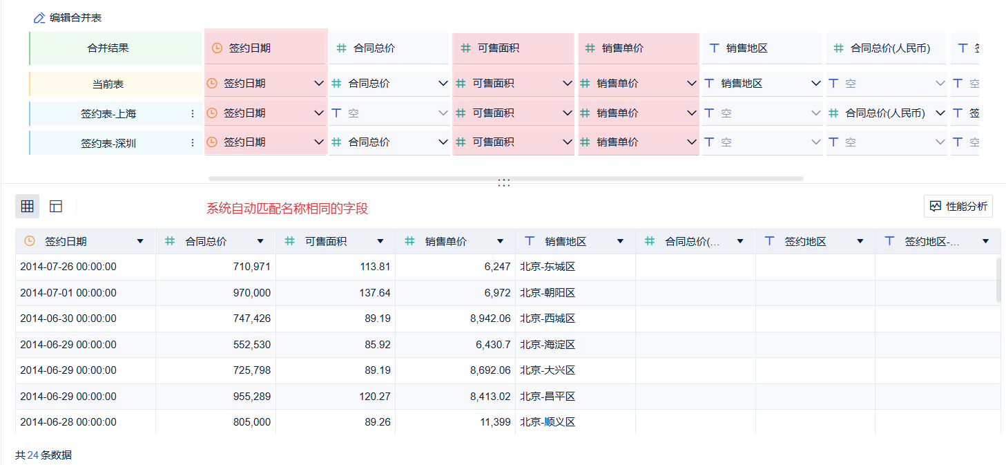Click text icon in preview 销售地区 column header
Viewport: 1006px width, 465px height.
[x=530, y=241]
